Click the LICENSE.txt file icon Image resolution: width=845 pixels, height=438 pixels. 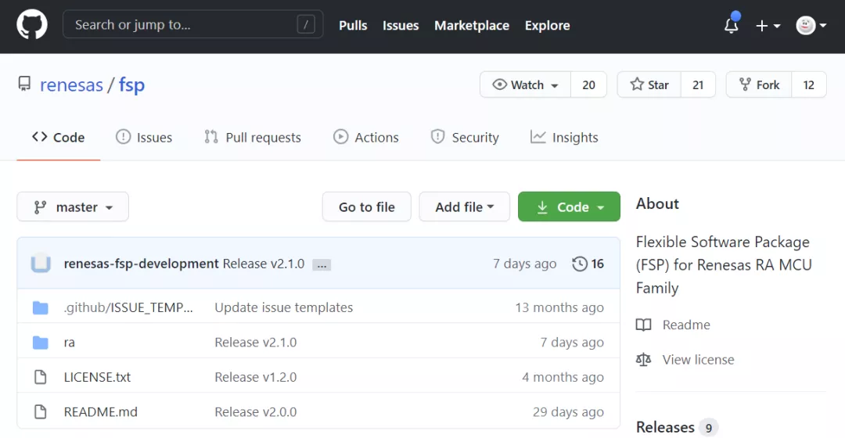point(41,377)
